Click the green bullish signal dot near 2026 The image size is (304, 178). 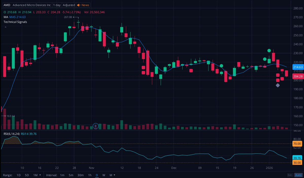click(x=269, y=51)
